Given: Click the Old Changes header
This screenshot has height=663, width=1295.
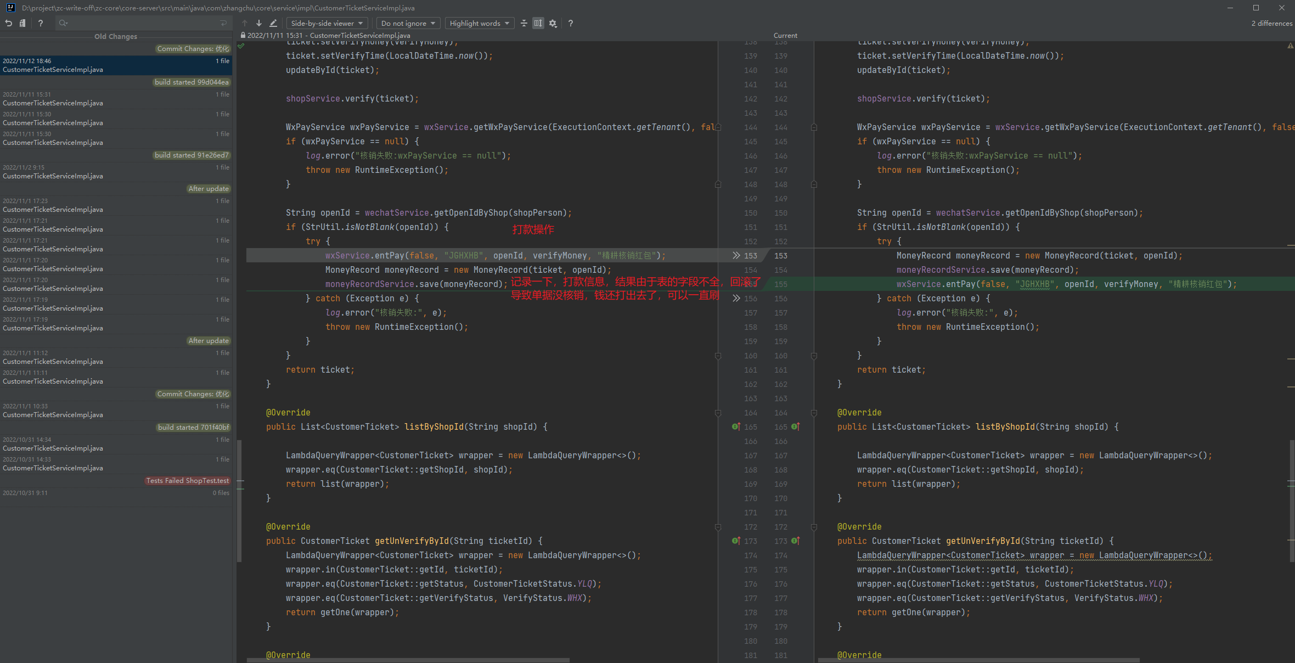Looking at the screenshot, I should pos(116,36).
